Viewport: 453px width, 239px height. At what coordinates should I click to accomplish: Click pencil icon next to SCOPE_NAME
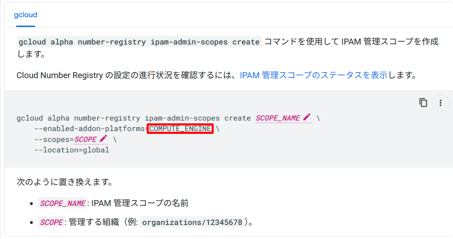pos(307,117)
